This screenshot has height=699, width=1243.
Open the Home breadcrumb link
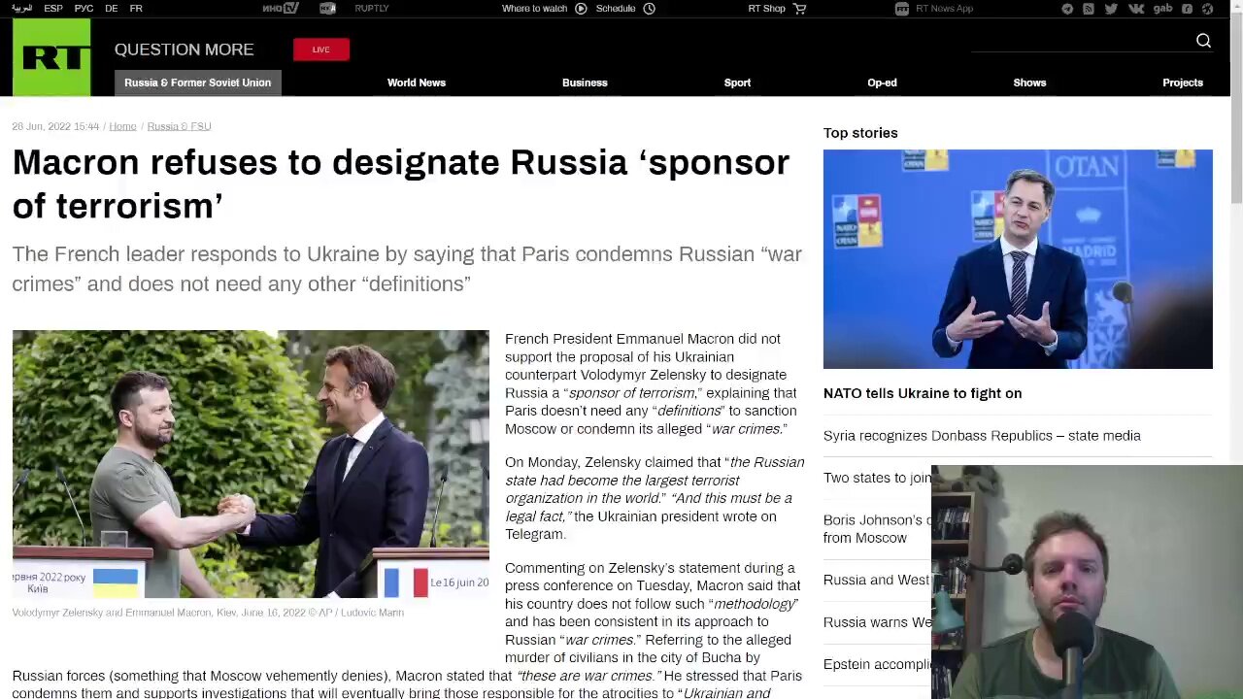point(122,126)
